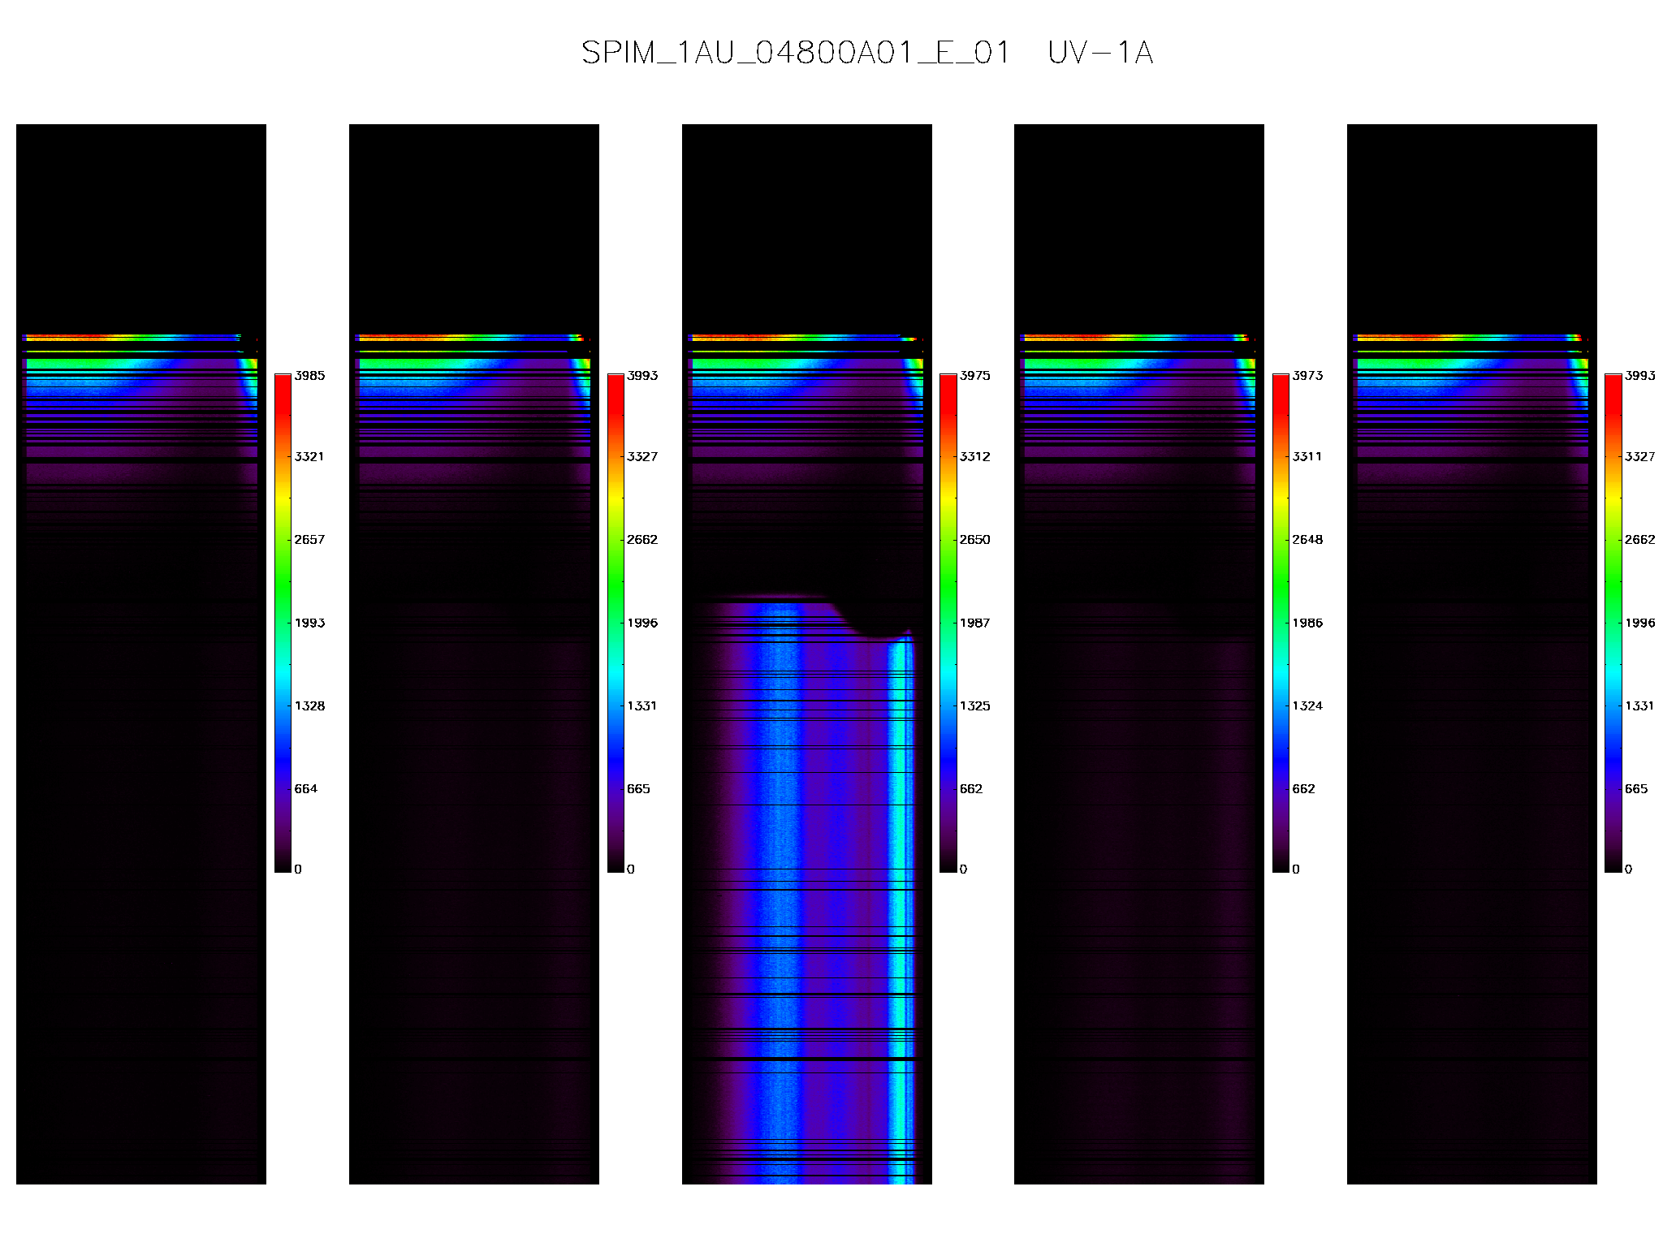Click the 3985 label on first colorbar
This screenshot has height=1247, width=1663.
click(x=309, y=375)
